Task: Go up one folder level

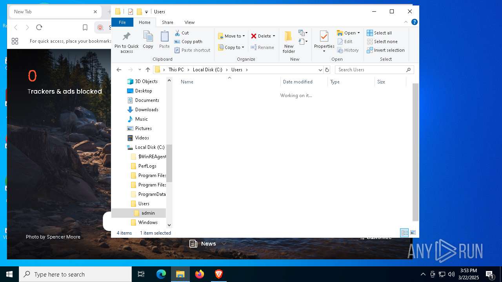Action: 147,70
